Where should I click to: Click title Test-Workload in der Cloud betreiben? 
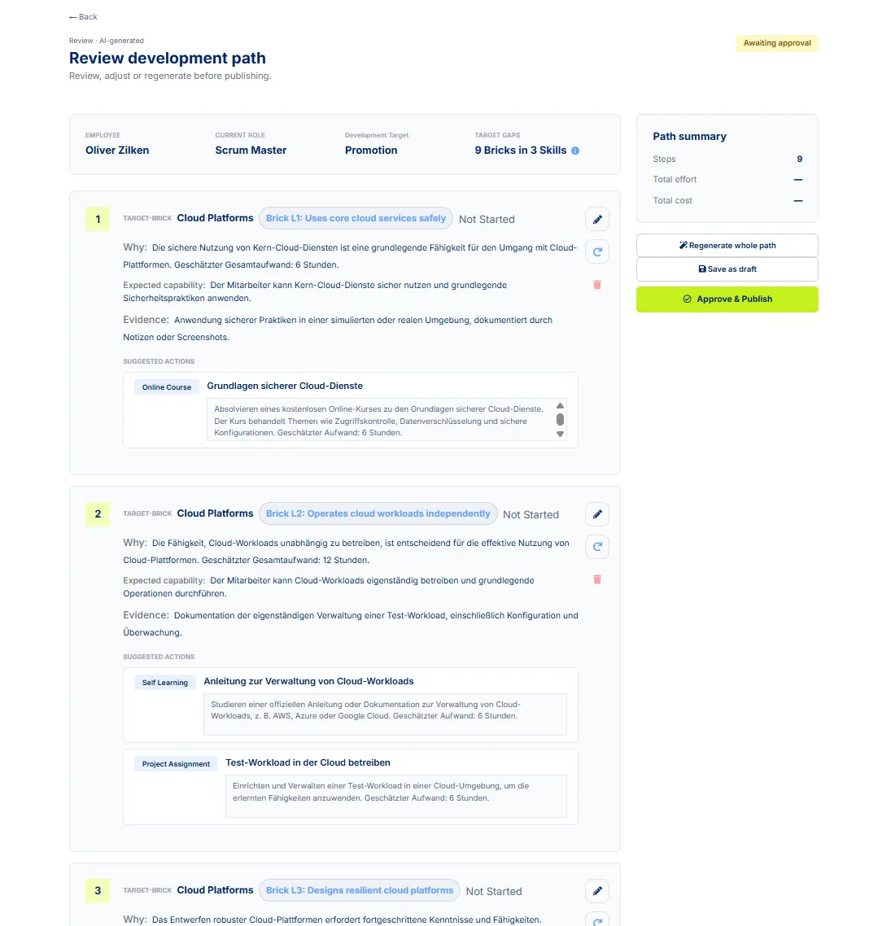308,762
